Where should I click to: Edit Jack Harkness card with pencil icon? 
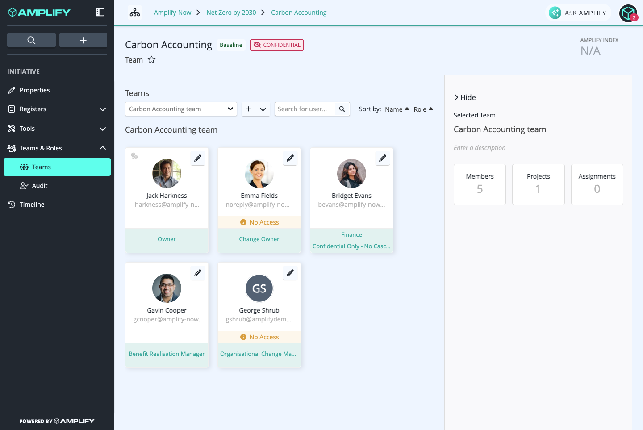[198, 158]
